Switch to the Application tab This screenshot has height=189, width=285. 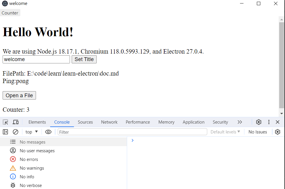[x=194, y=122]
